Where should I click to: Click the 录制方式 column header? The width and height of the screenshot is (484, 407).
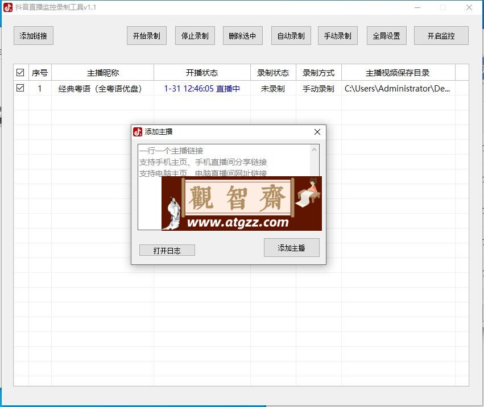point(318,73)
